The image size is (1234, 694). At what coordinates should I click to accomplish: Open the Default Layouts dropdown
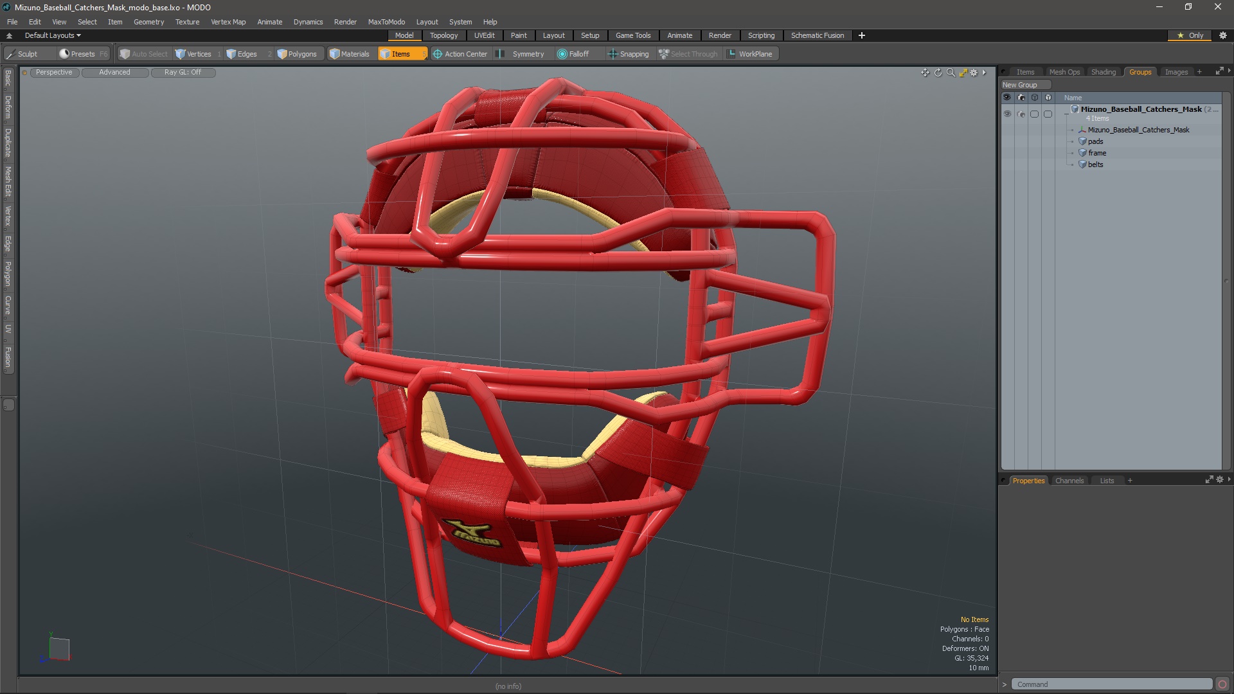(x=53, y=35)
